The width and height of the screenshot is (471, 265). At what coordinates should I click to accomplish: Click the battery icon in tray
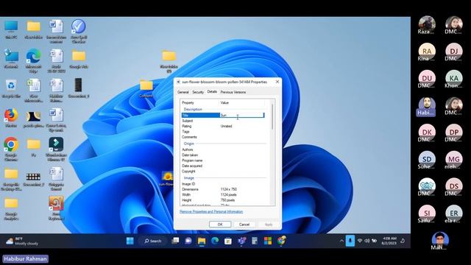pos(375,241)
